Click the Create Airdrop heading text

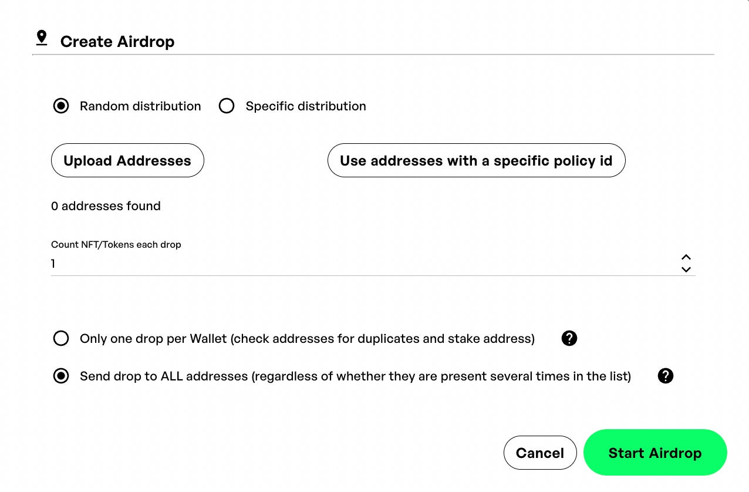coord(117,42)
